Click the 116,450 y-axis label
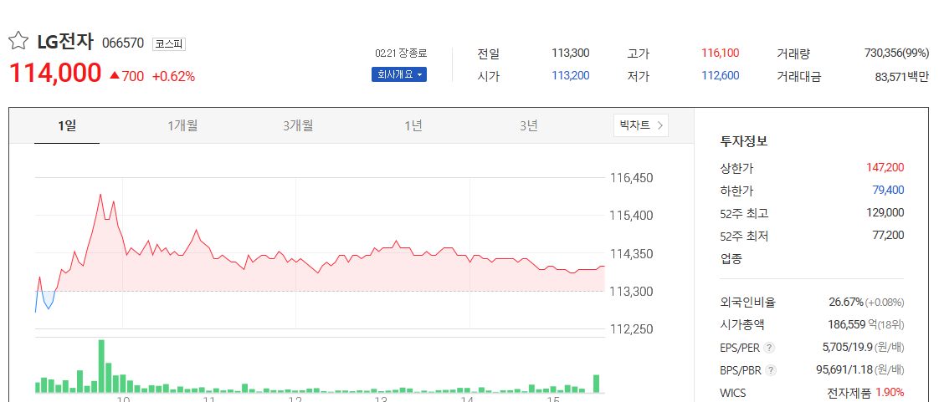This screenshot has height=402, width=939. coord(631,178)
